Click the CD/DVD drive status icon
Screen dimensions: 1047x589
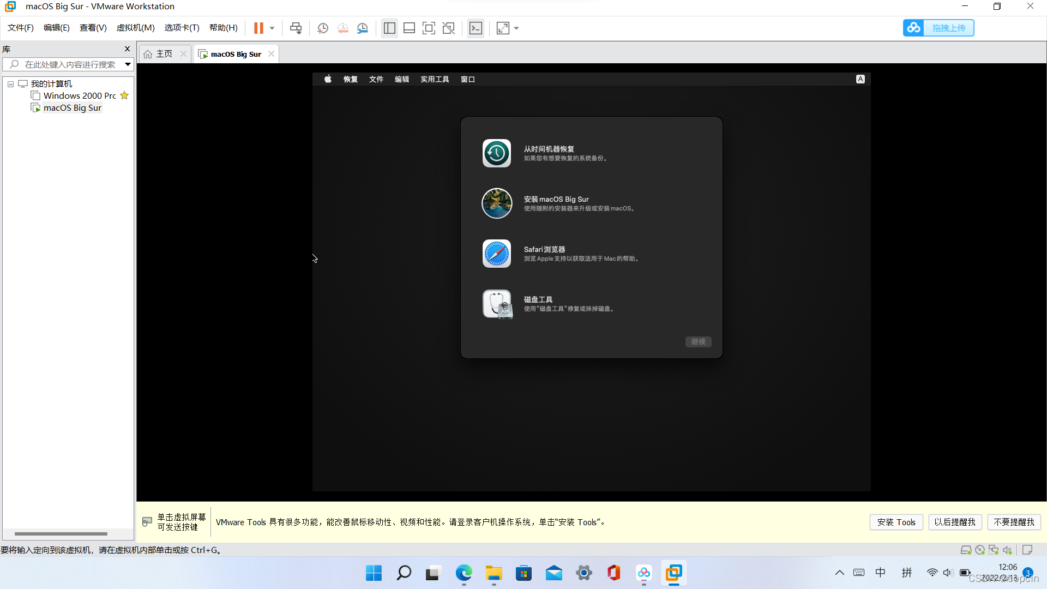[x=980, y=550]
